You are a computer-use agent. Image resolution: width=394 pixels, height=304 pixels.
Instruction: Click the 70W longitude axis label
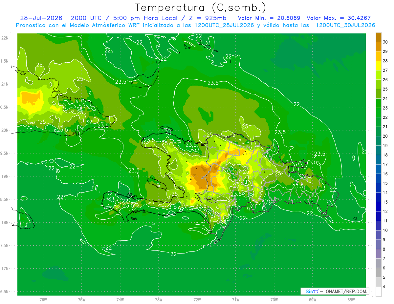[x=274, y=300]
